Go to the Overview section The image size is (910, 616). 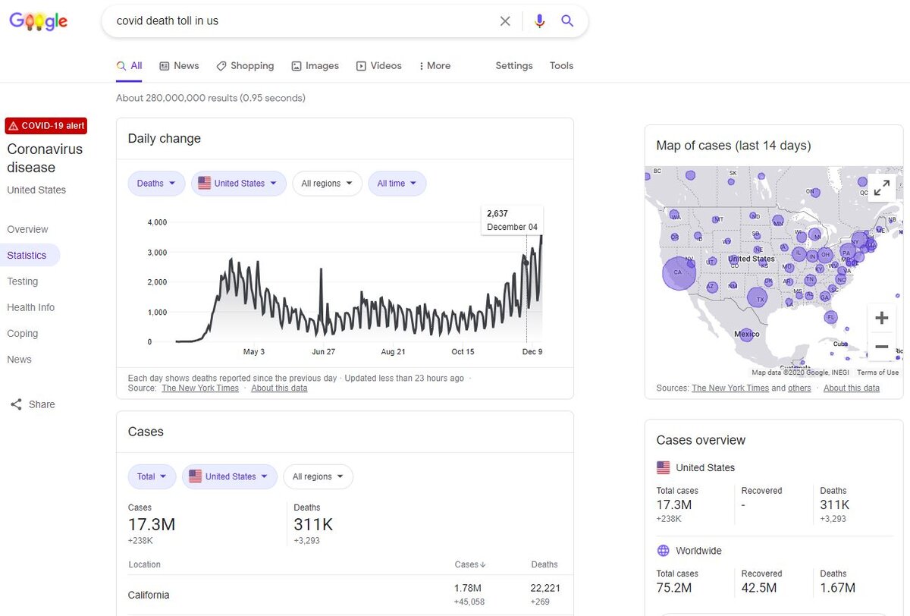click(x=27, y=229)
